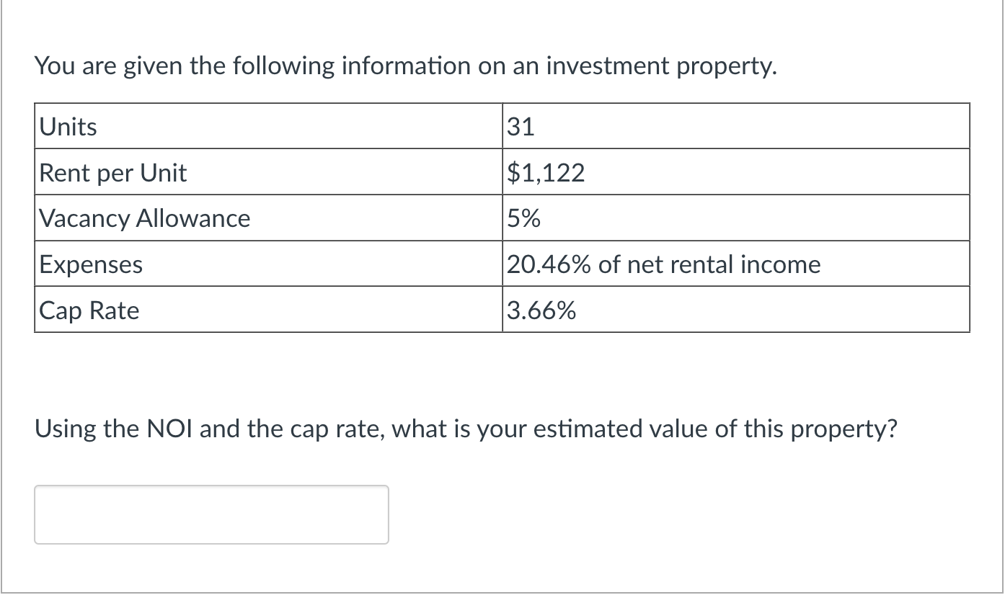Select the 3.66% cap rate value
1005x595 pixels.
pyautogui.click(x=541, y=310)
